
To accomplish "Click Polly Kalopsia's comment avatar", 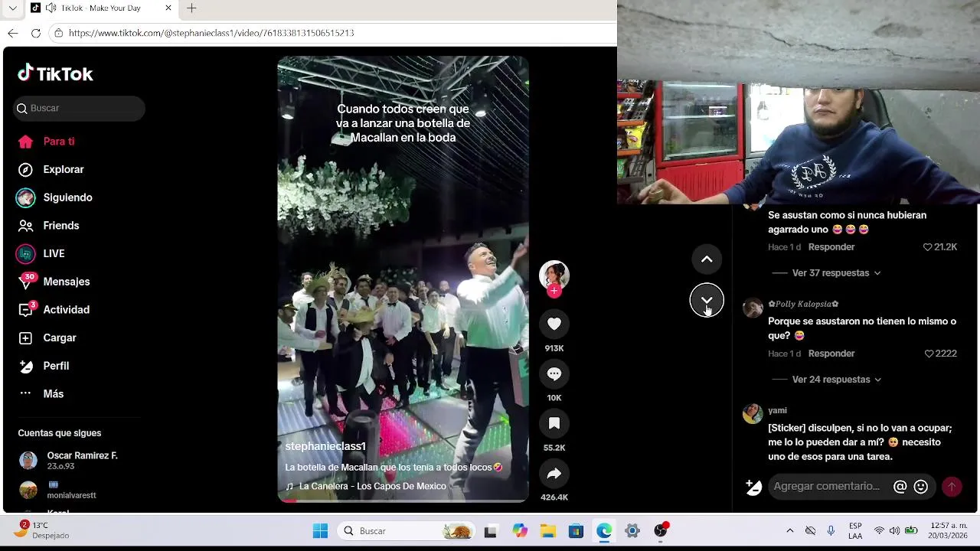I will (x=753, y=308).
